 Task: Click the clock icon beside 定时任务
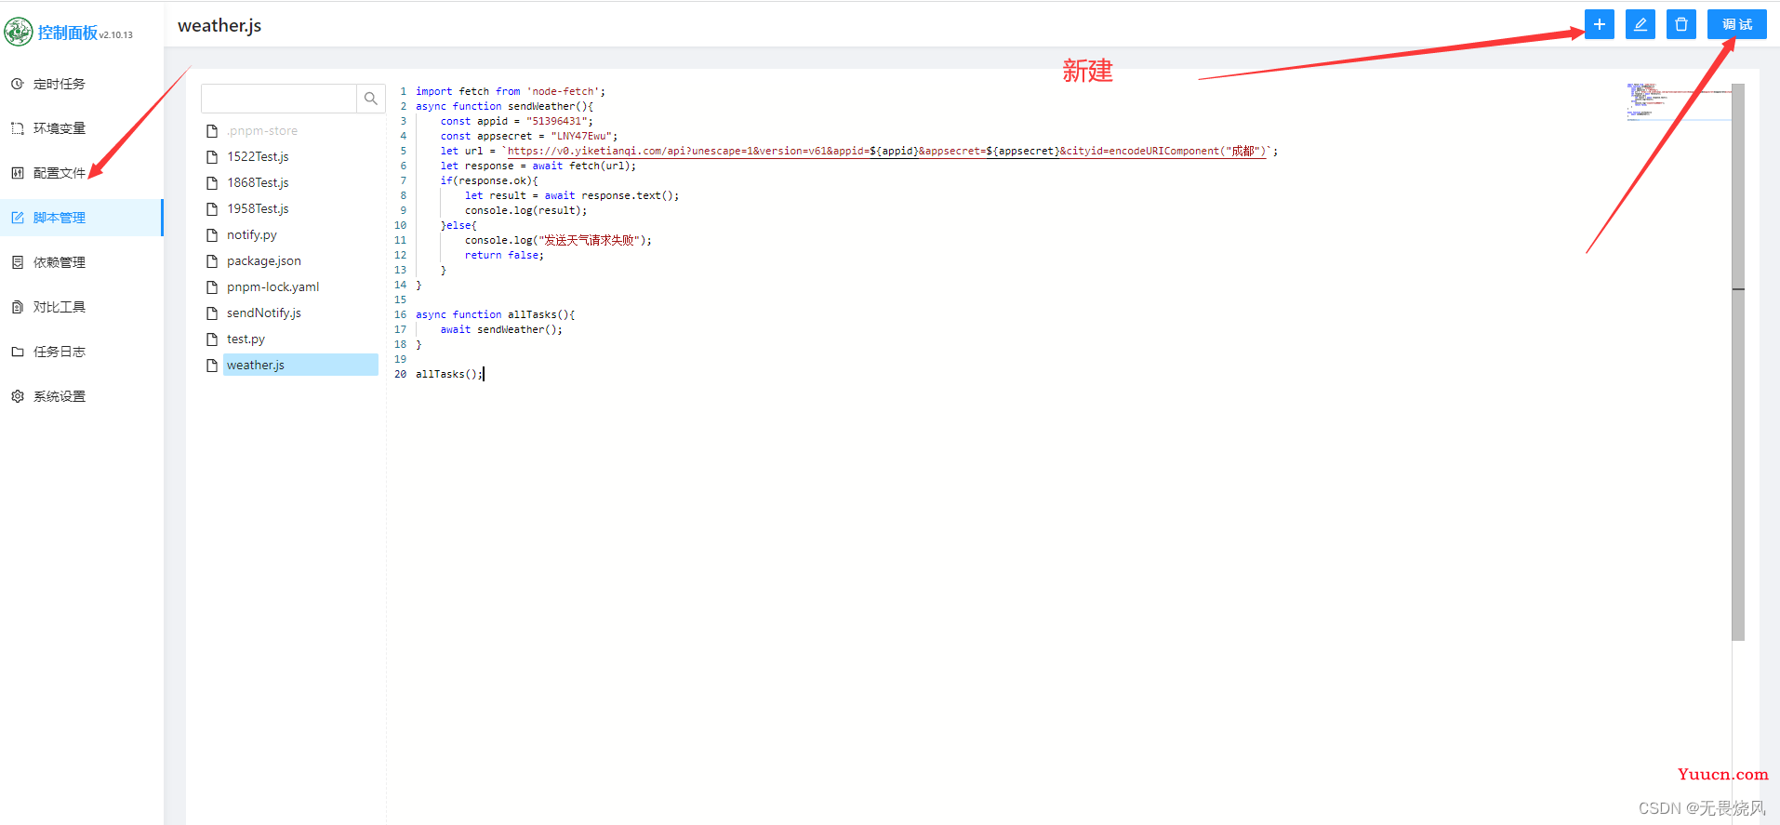18,84
